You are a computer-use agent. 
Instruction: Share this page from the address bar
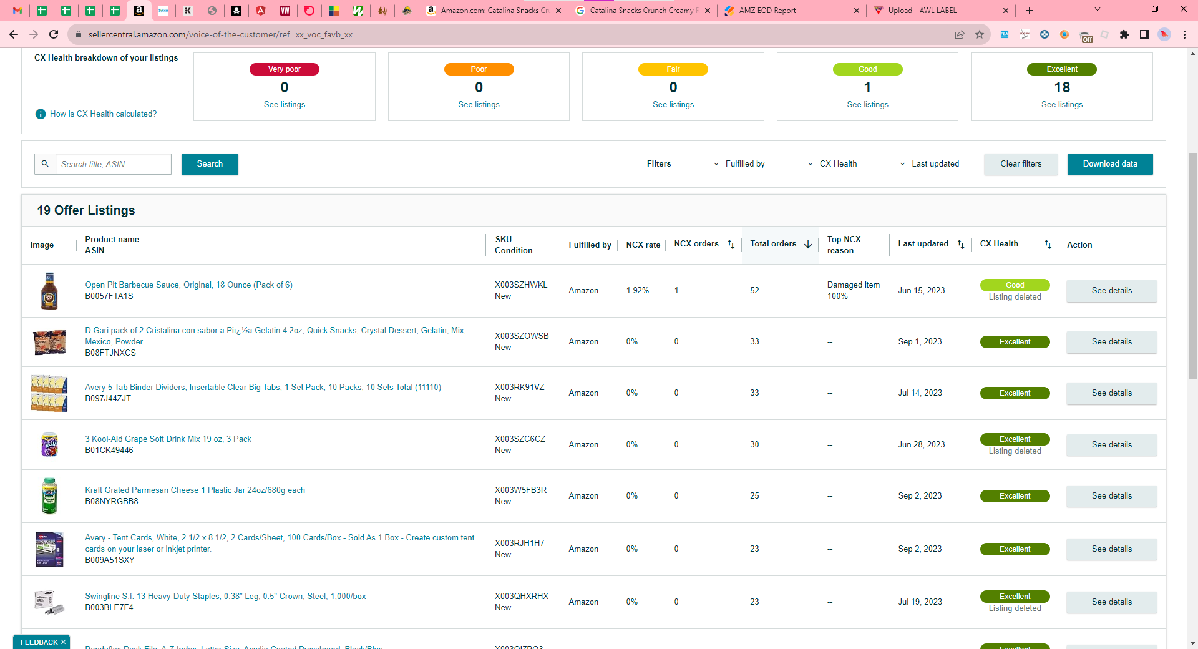960,34
